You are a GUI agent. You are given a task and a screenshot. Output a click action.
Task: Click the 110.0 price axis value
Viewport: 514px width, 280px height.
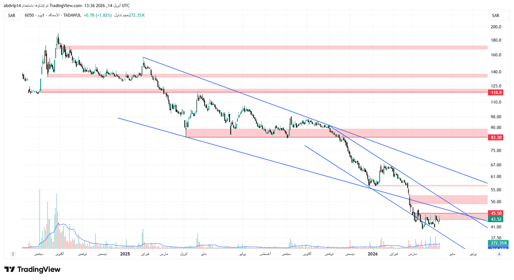[x=496, y=102]
